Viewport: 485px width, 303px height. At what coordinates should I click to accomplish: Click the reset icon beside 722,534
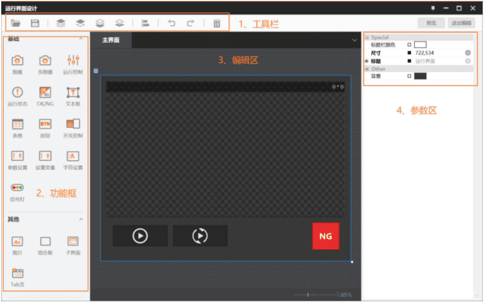coord(467,53)
